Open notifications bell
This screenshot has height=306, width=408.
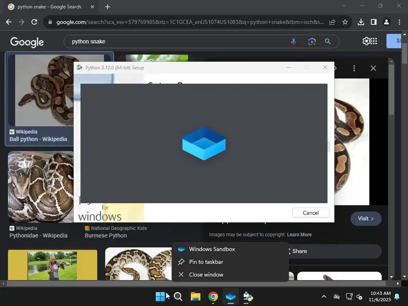tap(397, 296)
